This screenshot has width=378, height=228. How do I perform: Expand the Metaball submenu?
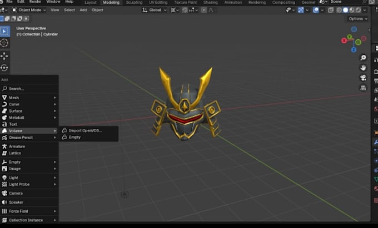click(x=29, y=118)
